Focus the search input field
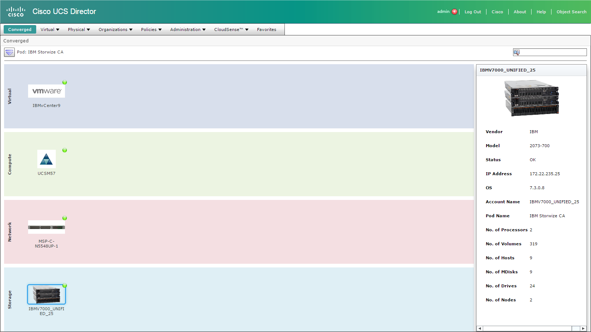This screenshot has height=332, width=591. 553,52
